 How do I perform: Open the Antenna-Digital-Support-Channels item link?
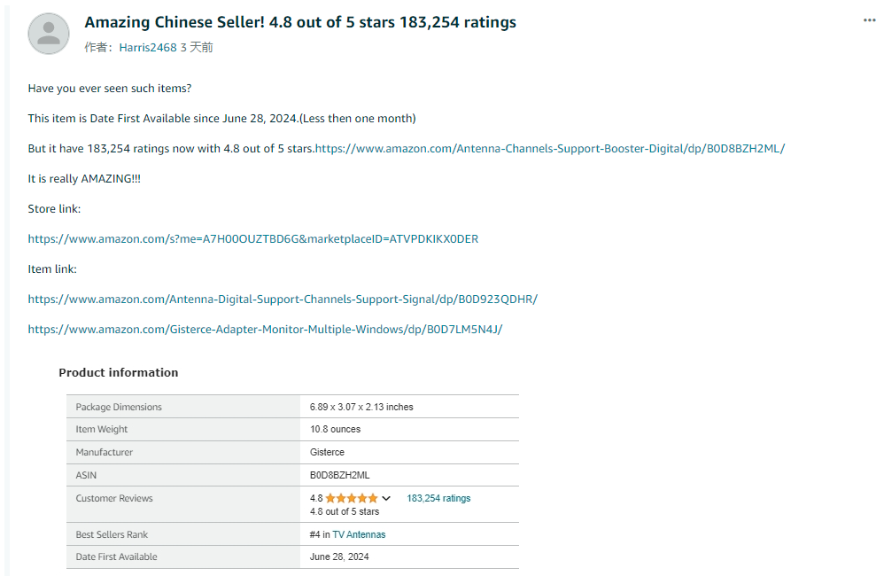283,299
